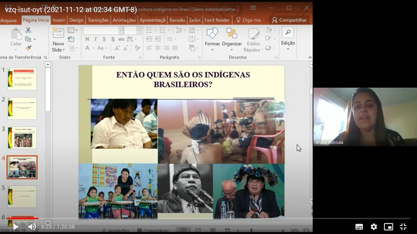Toggle video subtitles captions

point(359,226)
